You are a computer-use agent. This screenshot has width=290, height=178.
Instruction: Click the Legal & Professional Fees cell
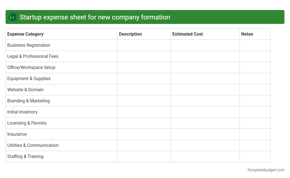[33, 56]
